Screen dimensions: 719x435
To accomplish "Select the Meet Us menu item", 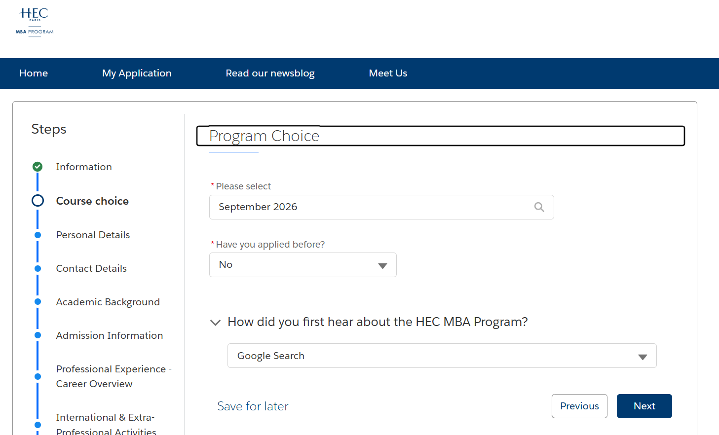I will [388, 73].
